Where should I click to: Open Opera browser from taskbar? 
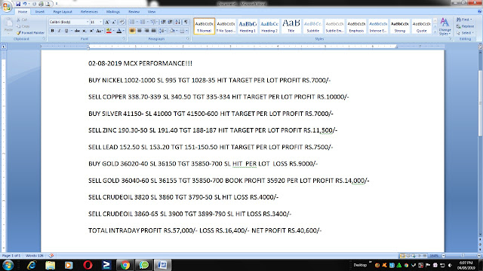pos(88,265)
